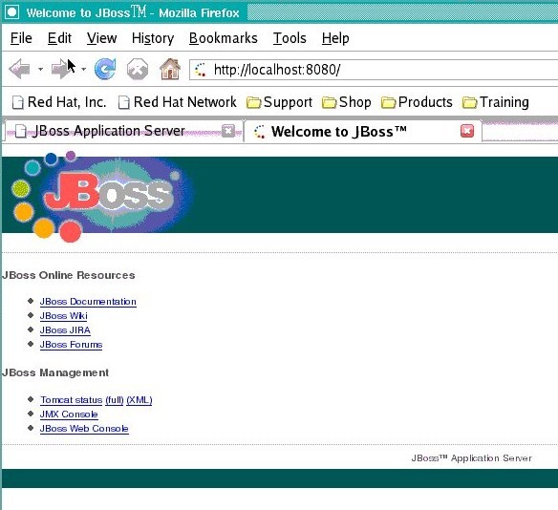Open the Back history dropdown arrow

(x=40, y=70)
